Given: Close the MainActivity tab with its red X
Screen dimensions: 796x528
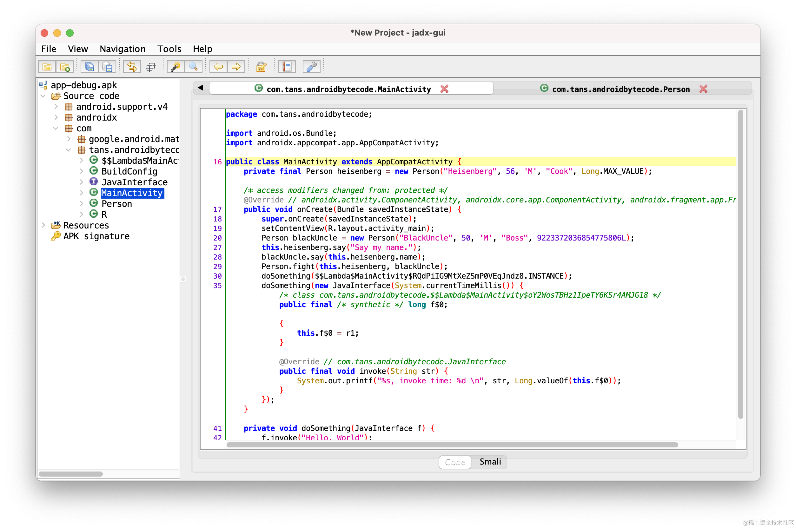Looking at the screenshot, I should (444, 89).
